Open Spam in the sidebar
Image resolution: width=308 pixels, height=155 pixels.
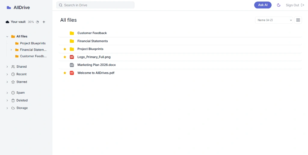coord(21,93)
